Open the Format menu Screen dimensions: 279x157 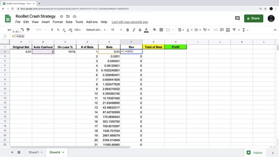coord(58,22)
